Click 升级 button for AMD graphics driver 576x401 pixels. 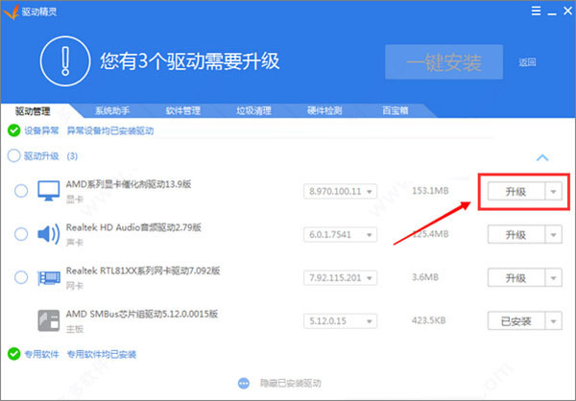pos(516,191)
